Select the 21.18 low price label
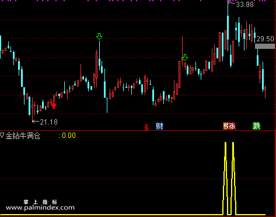Image resolution: width=276 pixels, height=217 pixels. 48,122
